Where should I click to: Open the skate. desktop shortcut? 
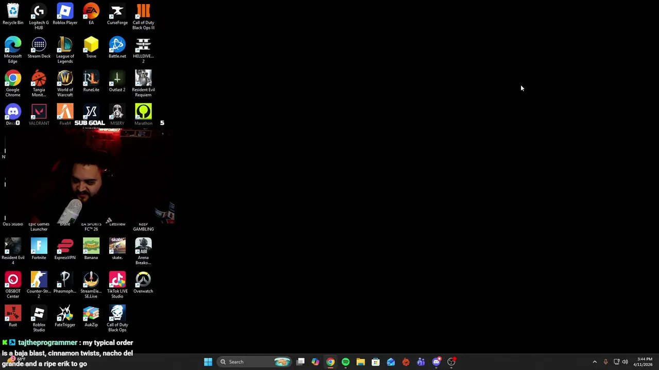[x=117, y=249]
